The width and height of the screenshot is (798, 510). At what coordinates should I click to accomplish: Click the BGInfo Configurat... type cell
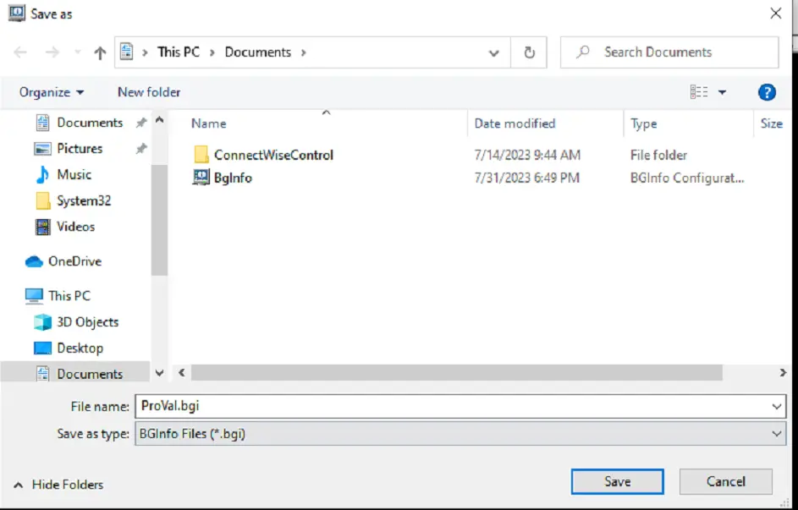[687, 178]
